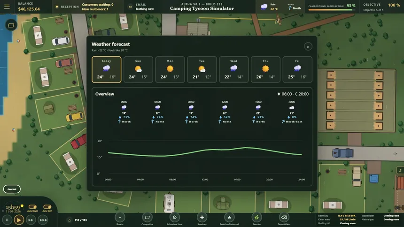Toggle the Auto Shift switch

pyautogui.click(x=47, y=207)
